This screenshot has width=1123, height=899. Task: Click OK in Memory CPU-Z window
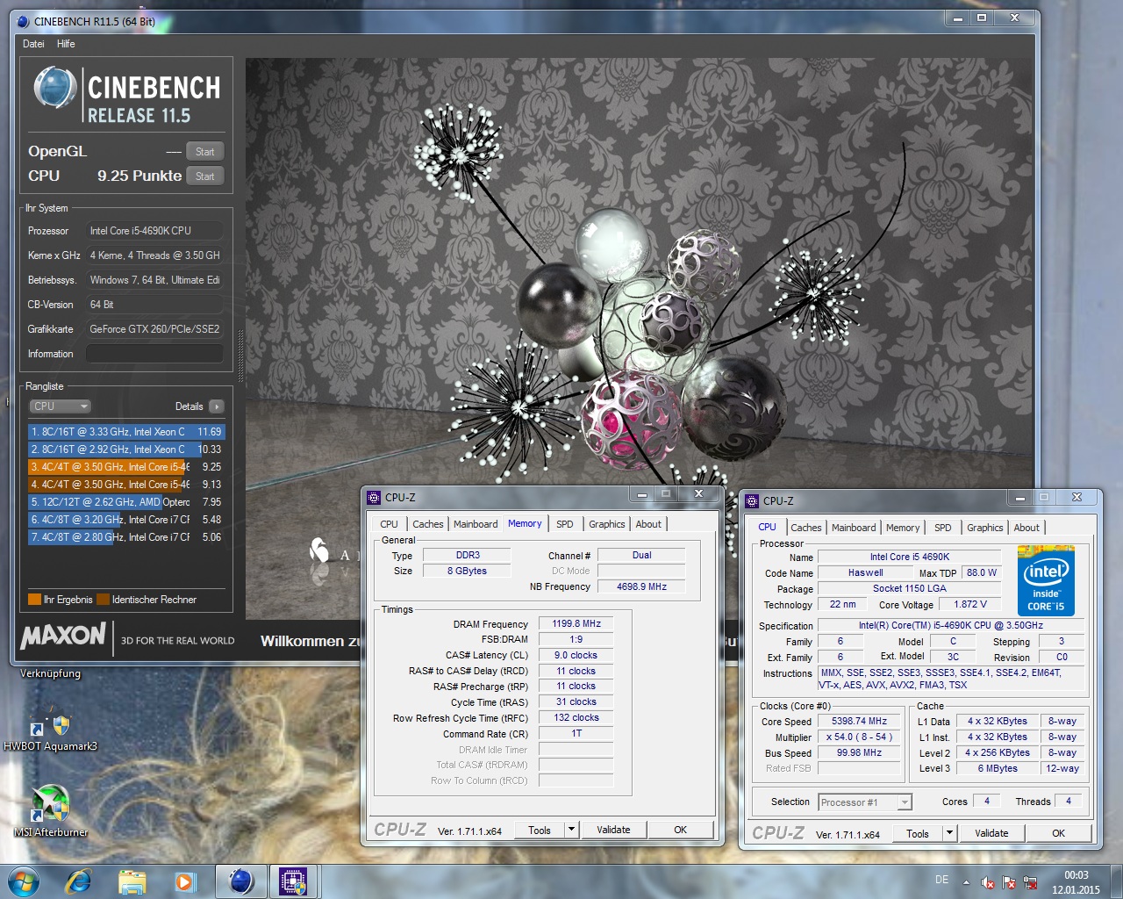[681, 830]
